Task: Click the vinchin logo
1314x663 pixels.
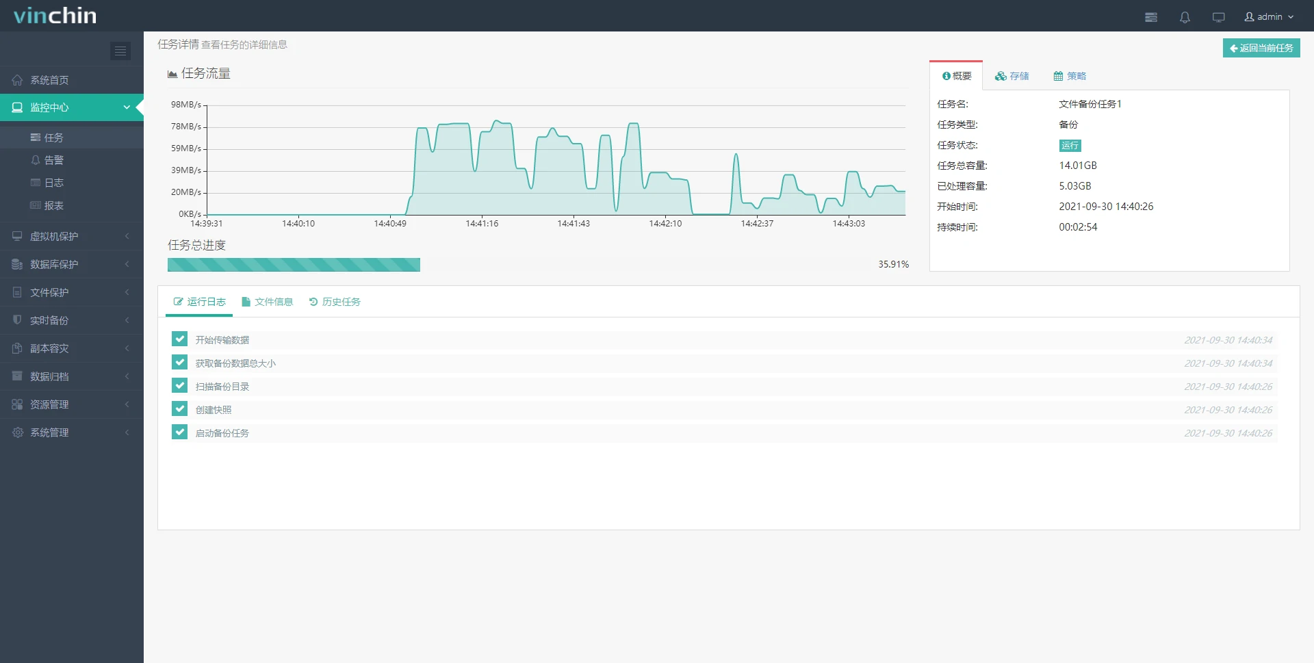Action: tap(55, 16)
